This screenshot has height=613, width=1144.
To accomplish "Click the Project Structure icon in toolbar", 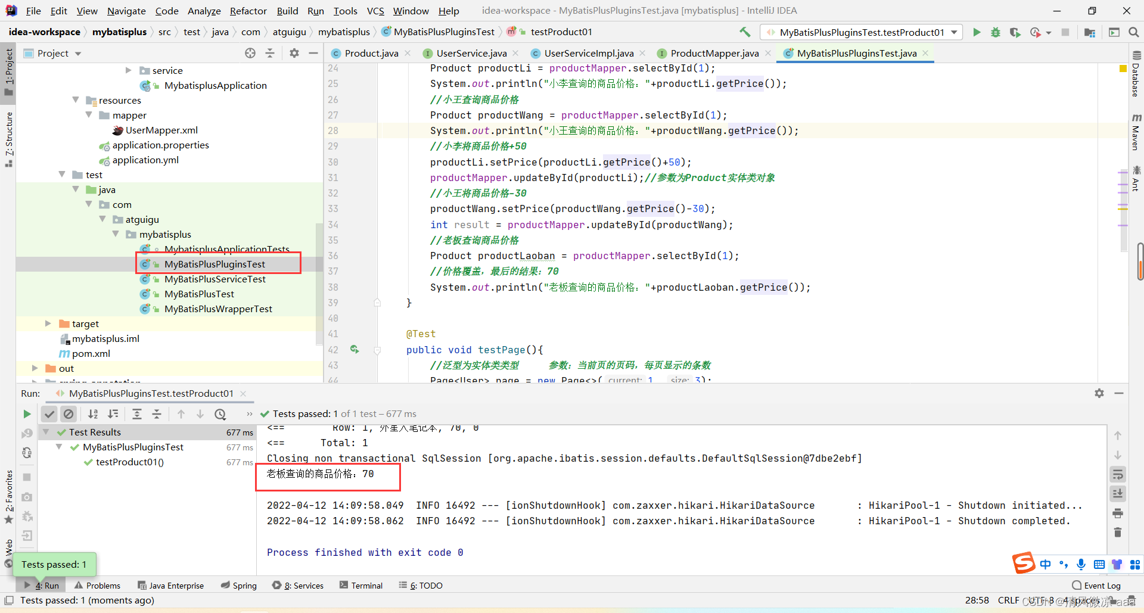I will 1090,32.
